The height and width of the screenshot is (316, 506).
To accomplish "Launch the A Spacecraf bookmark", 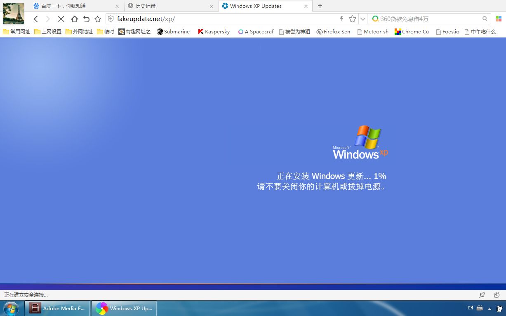I will [256, 31].
